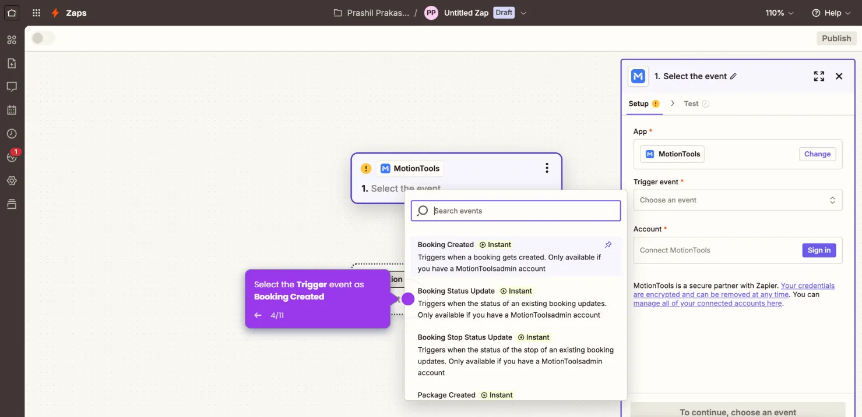Image resolution: width=862 pixels, height=417 pixels.
Task: Toggle the Zap on/off switch
Action: pos(43,37)
